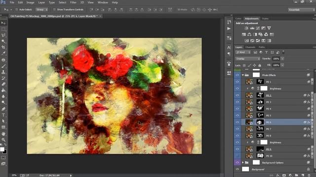
Task: Open the Fill slider dropdown arrow
Action: pos(282,65)
